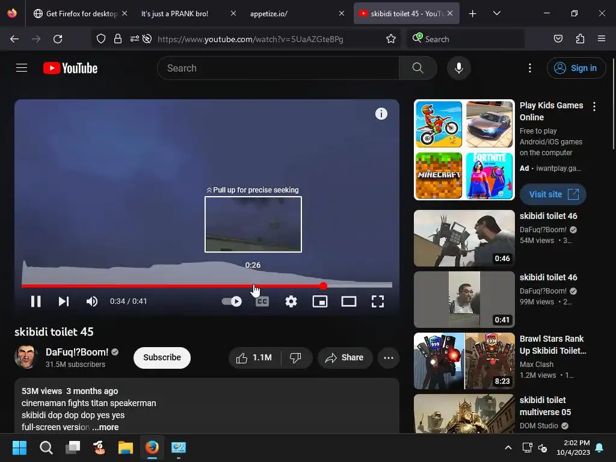This screenshot has width=616, height=462.
Task: Expand description with ...more
Action: point(105,427)
